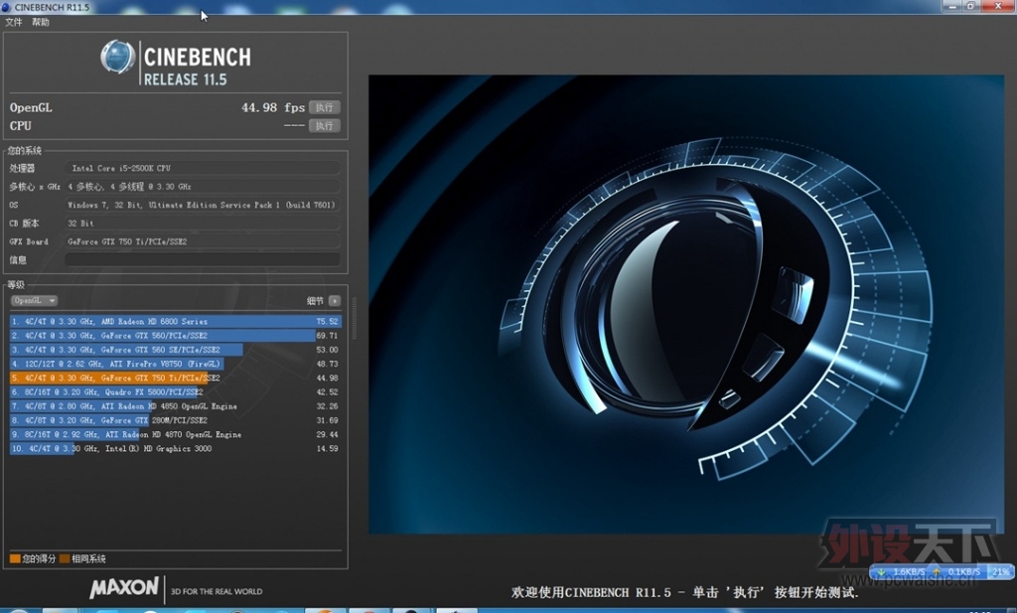
Task: Click the 44.98 fps OpenGL score
Action: [273, 107]
